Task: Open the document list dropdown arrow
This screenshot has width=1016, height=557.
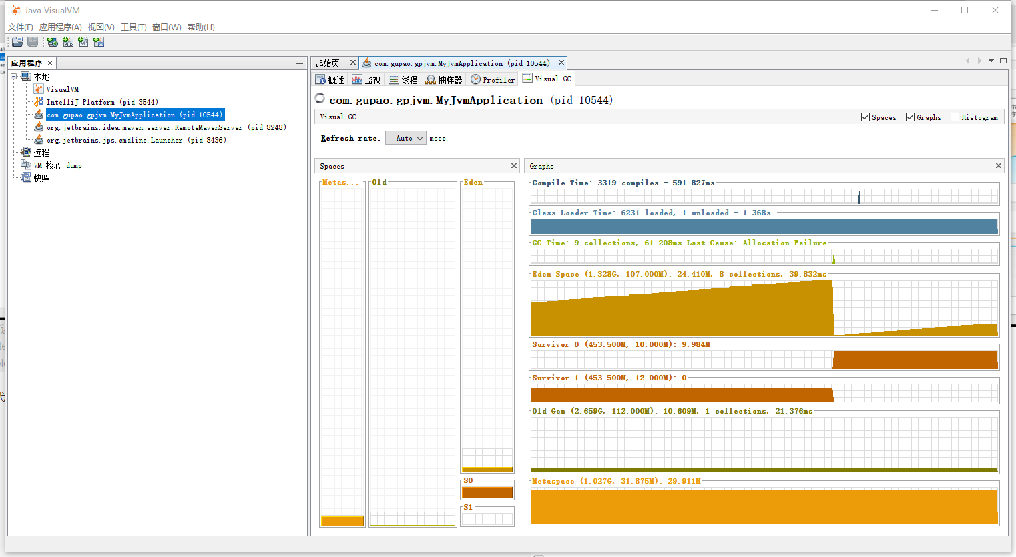Action: point(991,61)
